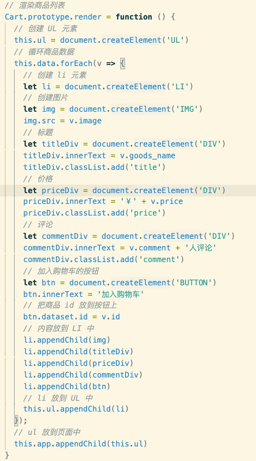The image size is (256, 461).
Task: Click the line setting commentDiv.innerText with '人评论'
Action: pyautogui.click(x=120, y=248)
